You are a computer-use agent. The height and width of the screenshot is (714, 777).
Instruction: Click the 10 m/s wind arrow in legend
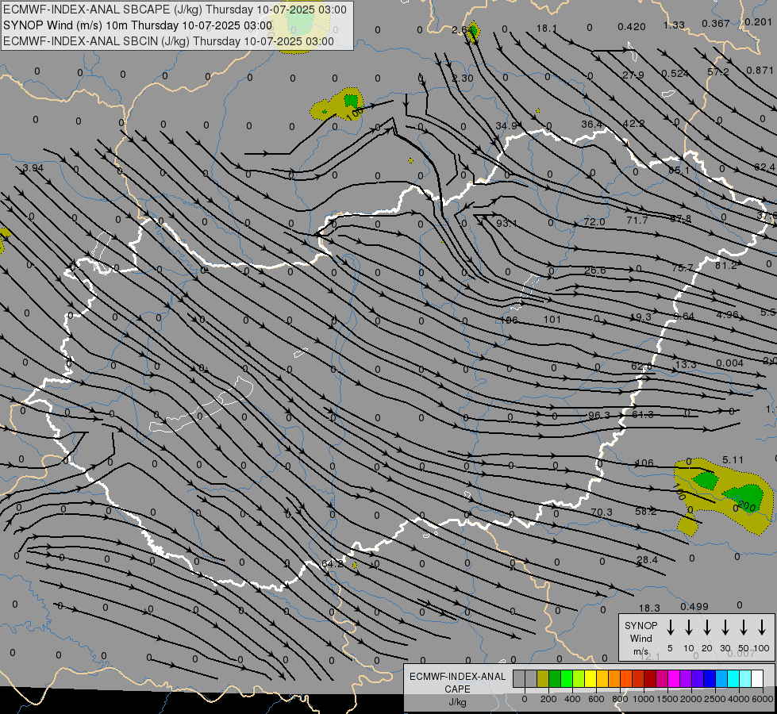tap(689, 628)
